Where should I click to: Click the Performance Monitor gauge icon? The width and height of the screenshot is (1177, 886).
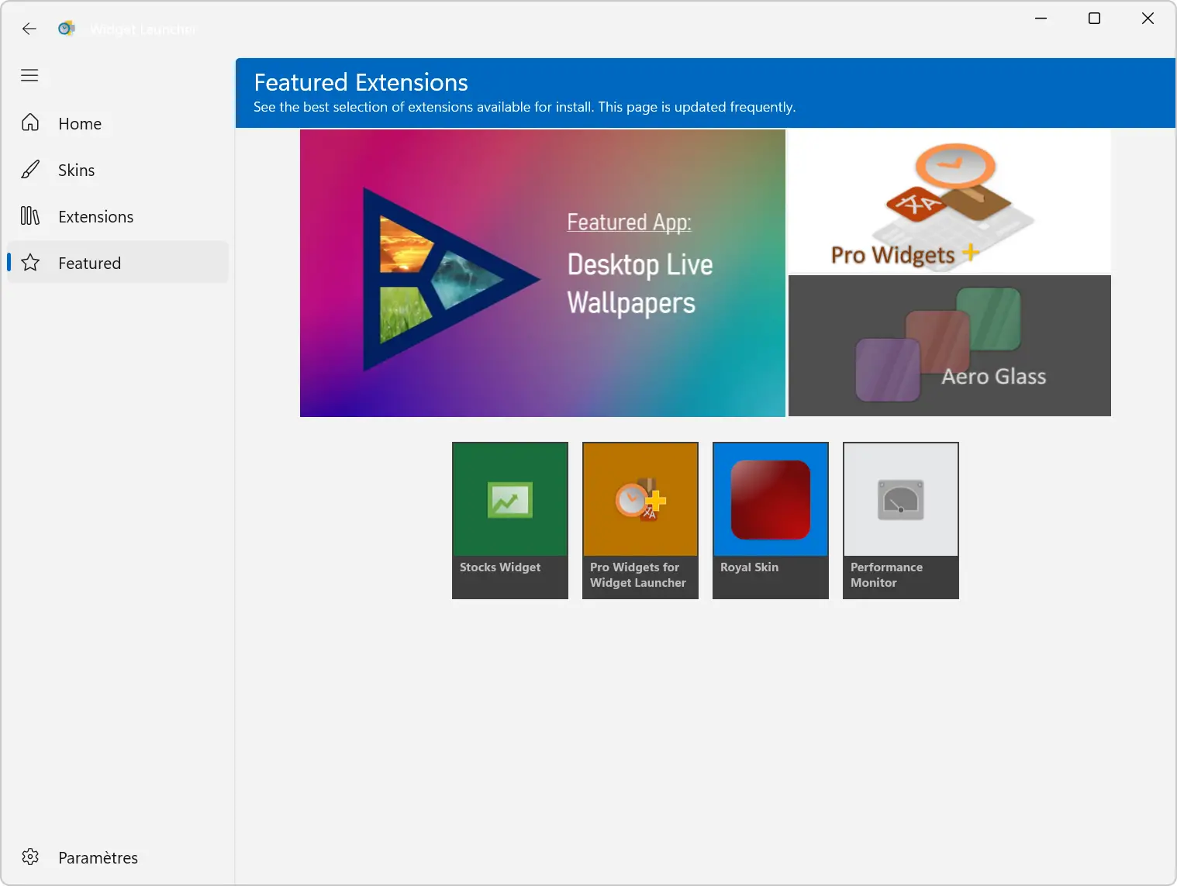901,499
